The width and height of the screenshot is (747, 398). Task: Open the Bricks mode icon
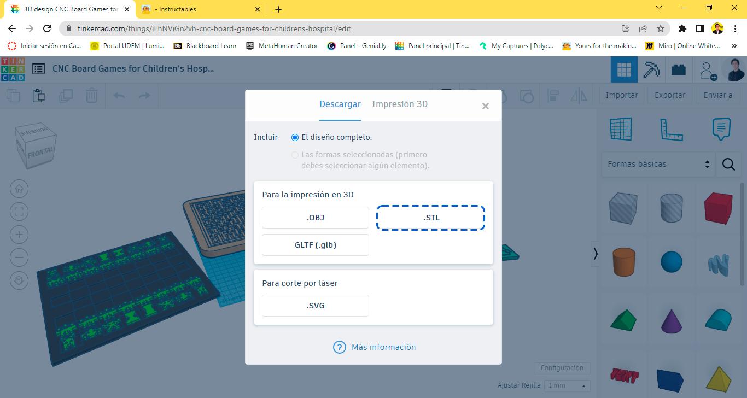click(679, 69)
